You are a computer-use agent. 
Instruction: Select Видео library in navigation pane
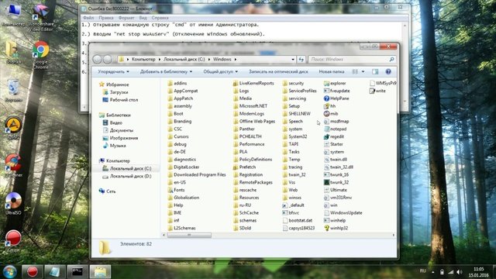click(112, 122)
